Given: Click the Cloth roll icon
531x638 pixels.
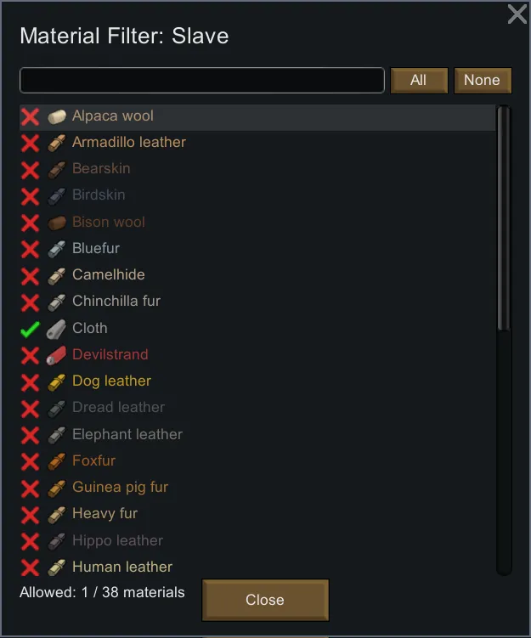Looking at the screenshot, I should click(57, 329).
